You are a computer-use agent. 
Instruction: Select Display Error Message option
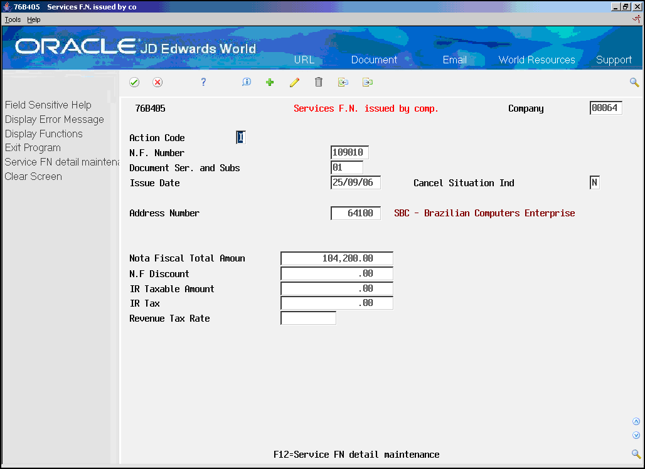tap(55, 120)
